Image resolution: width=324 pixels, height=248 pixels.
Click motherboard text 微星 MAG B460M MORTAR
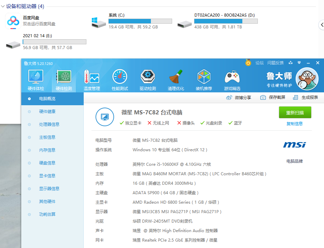(199, 174)
